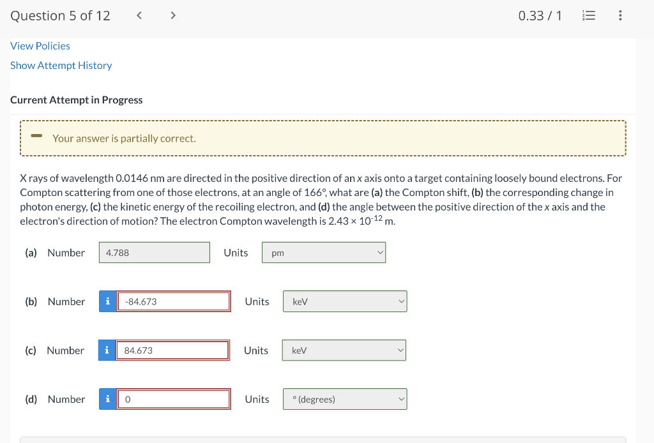Screen dimensions: 654x443
Task: Click the info icon for part (d)
Action: (107, 399)
